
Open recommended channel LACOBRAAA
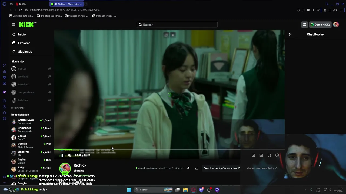(31, 122)
